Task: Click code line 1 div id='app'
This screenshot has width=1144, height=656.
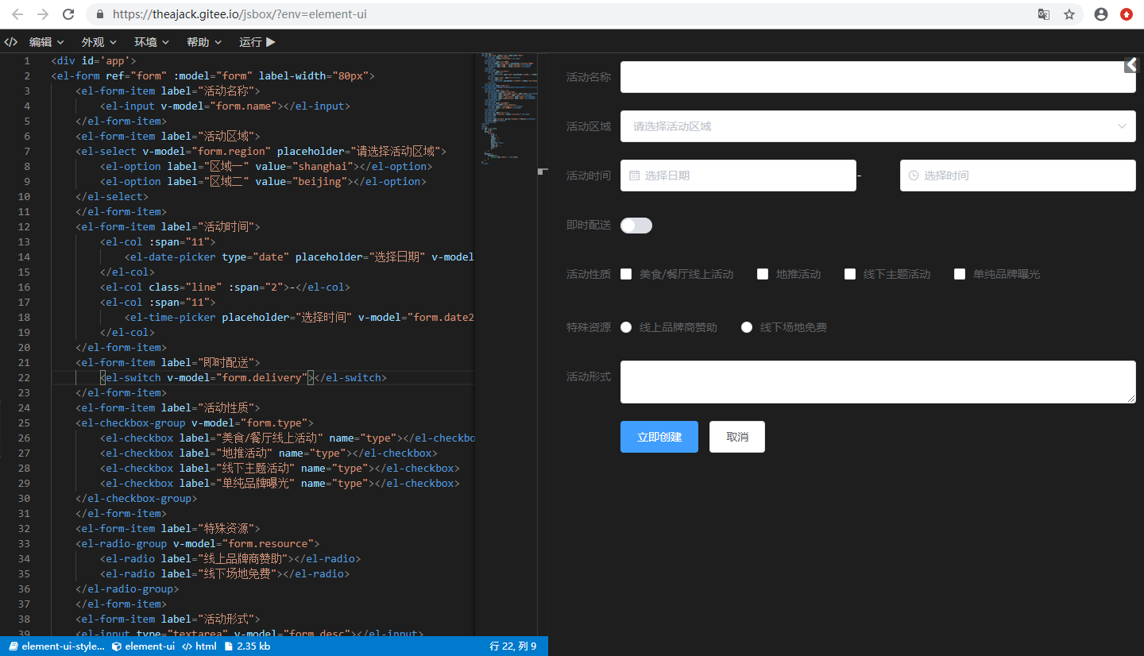Action: coord(94,60)
